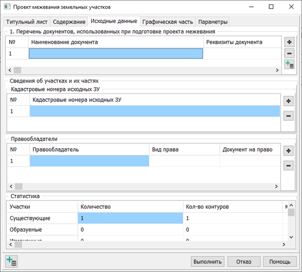Viewport: 302px width, 272px height.
Task: Click the Наименование документа input cell
Action: [116, 54]
